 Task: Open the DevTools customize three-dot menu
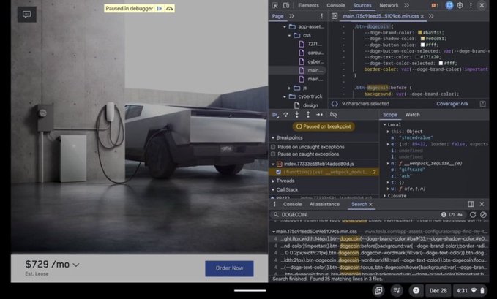coord(471,5)
